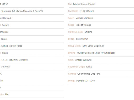Click the Olympia strings value

86,81
